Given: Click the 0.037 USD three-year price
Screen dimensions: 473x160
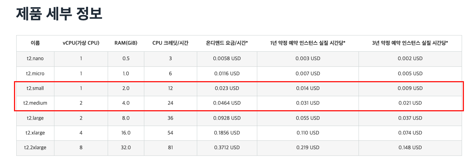Looking at the screenshot, I should [x=410, y=118].
